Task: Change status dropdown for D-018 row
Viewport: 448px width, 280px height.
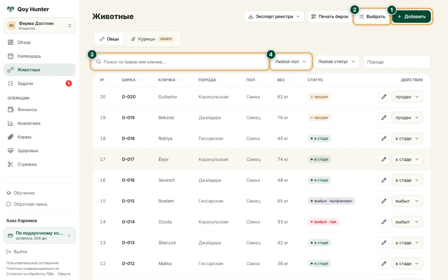Action: [407, 139]
